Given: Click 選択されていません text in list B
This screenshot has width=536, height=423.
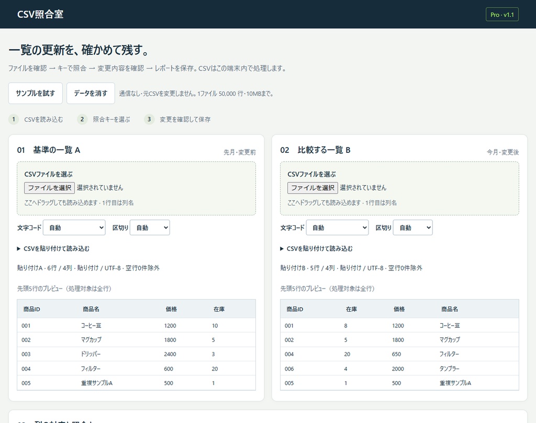Looking at the screenshot, I should click(363, 188).
